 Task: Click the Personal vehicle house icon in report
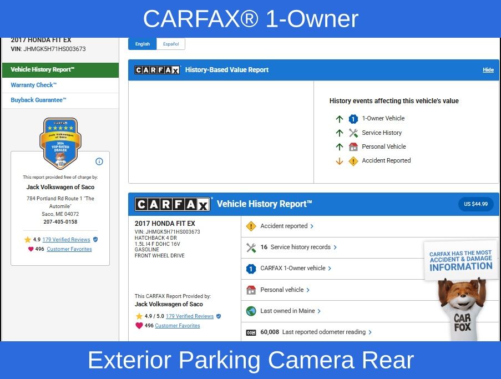pos(251,290)
